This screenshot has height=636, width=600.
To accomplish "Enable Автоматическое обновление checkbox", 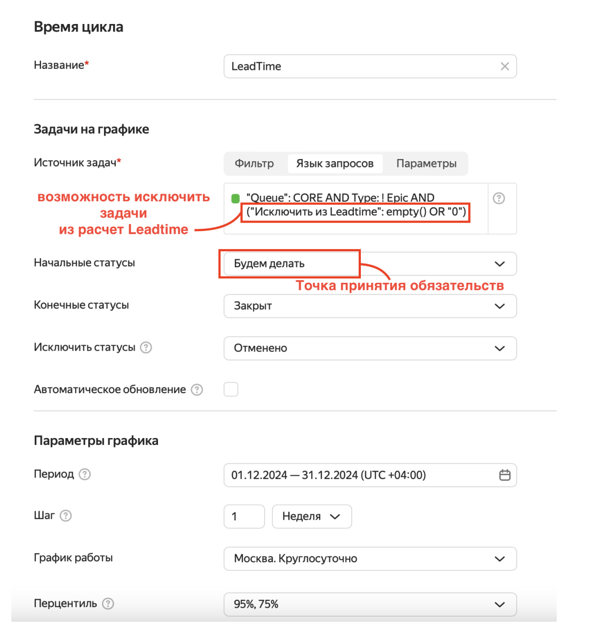I will coord(231,389).
